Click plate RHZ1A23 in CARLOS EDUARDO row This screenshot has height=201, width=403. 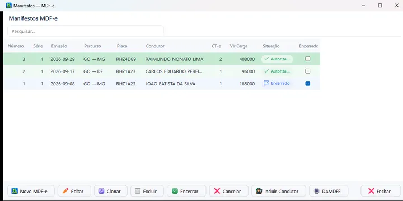coord(126,71)
